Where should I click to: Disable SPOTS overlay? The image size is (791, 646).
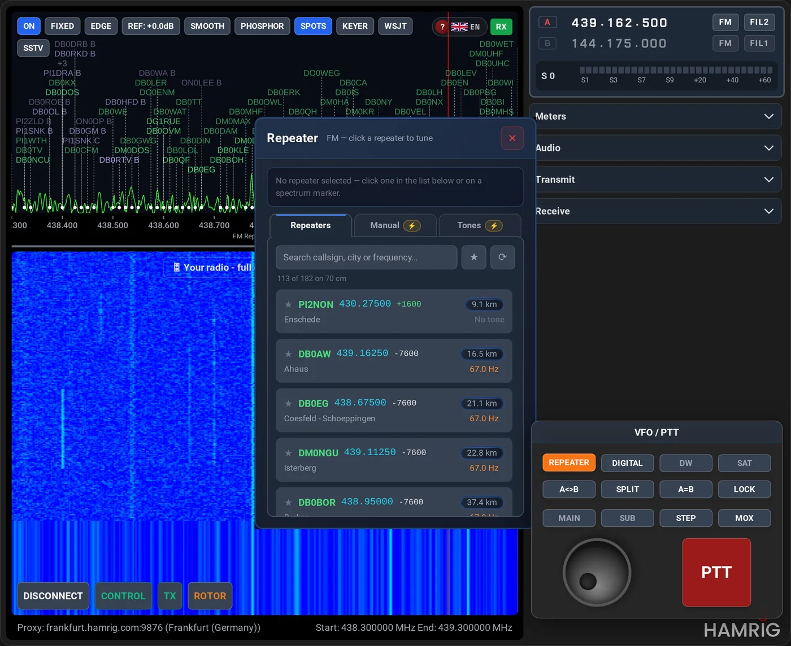(313, 26)
